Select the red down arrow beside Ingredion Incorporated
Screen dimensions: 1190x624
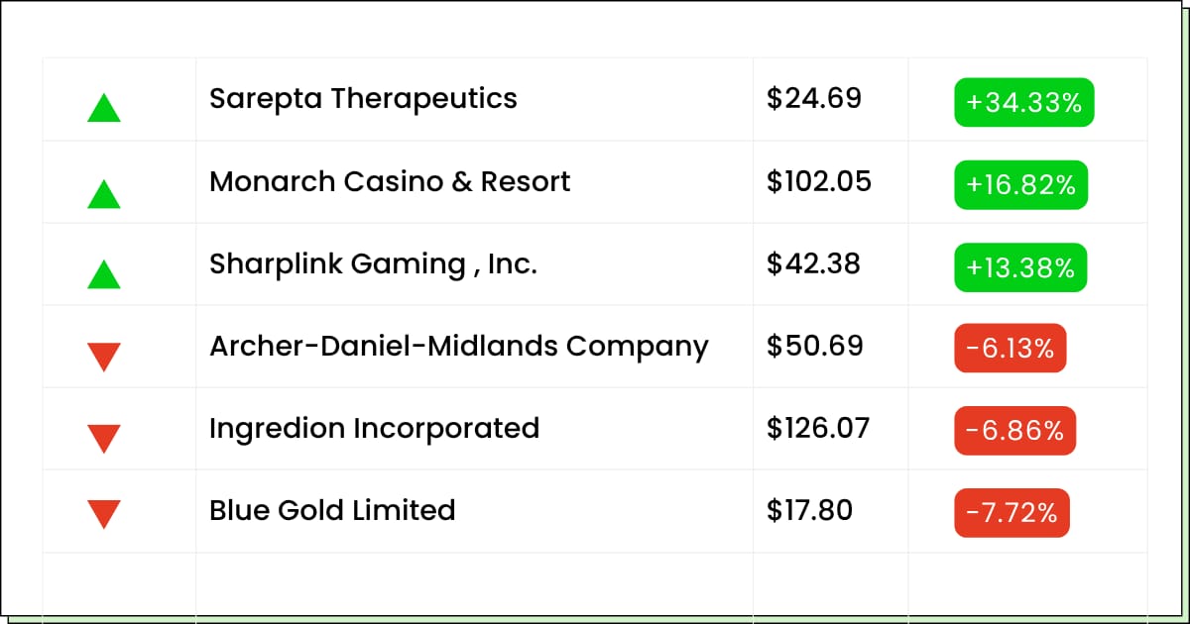coord(104,439)
